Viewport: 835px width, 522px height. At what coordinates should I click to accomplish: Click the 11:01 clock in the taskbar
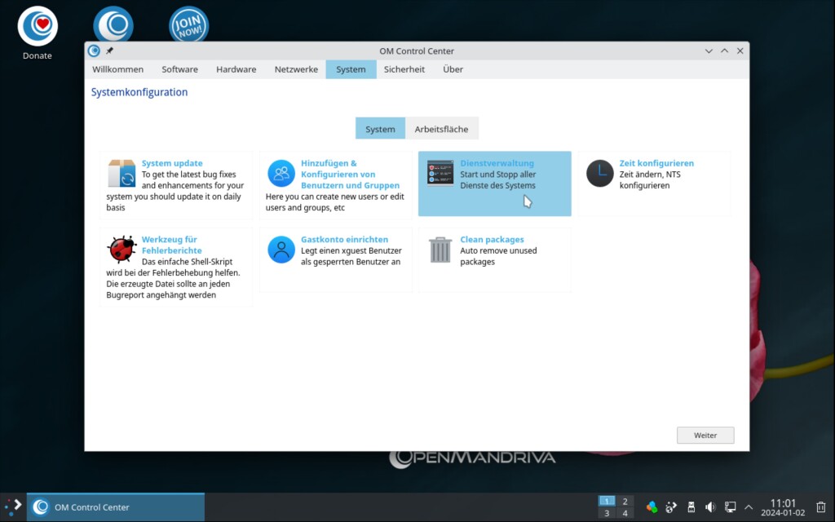point(783,502)
